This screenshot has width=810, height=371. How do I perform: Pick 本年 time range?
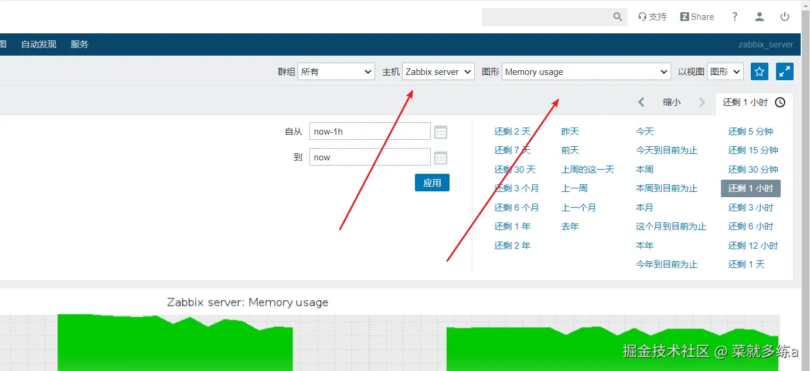pos(645,246)
